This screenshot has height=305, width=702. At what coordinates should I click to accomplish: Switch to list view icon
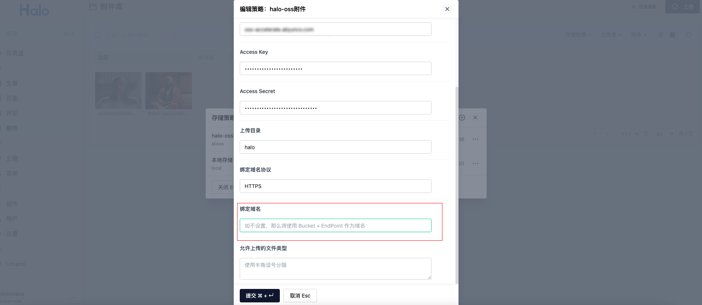click(x=660, y=35)
